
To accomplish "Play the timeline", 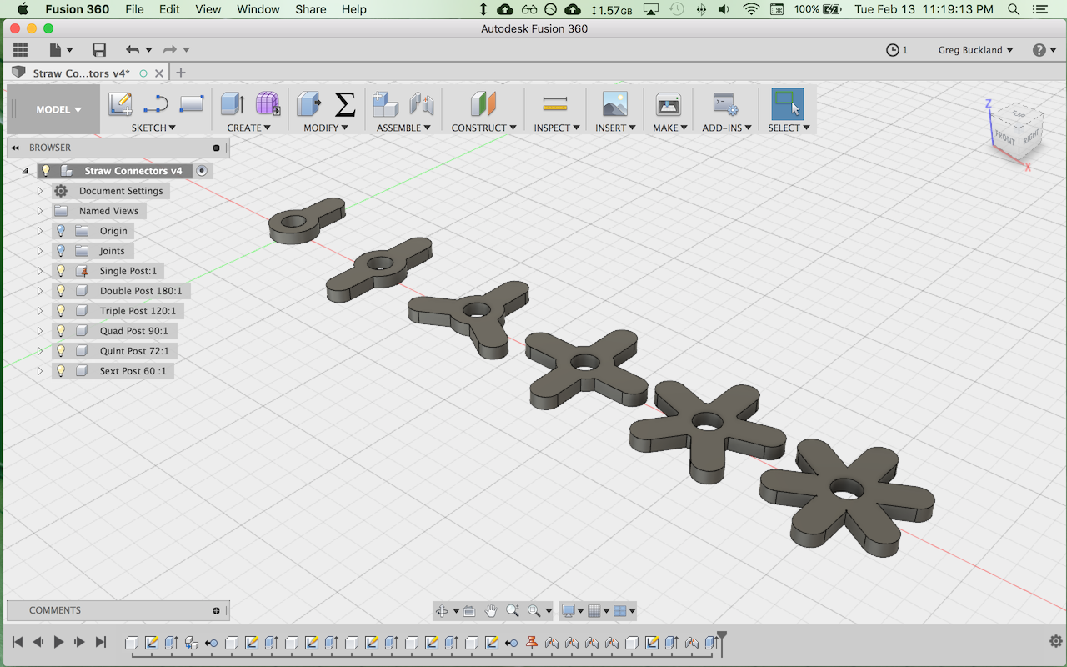I will [58, 642].
